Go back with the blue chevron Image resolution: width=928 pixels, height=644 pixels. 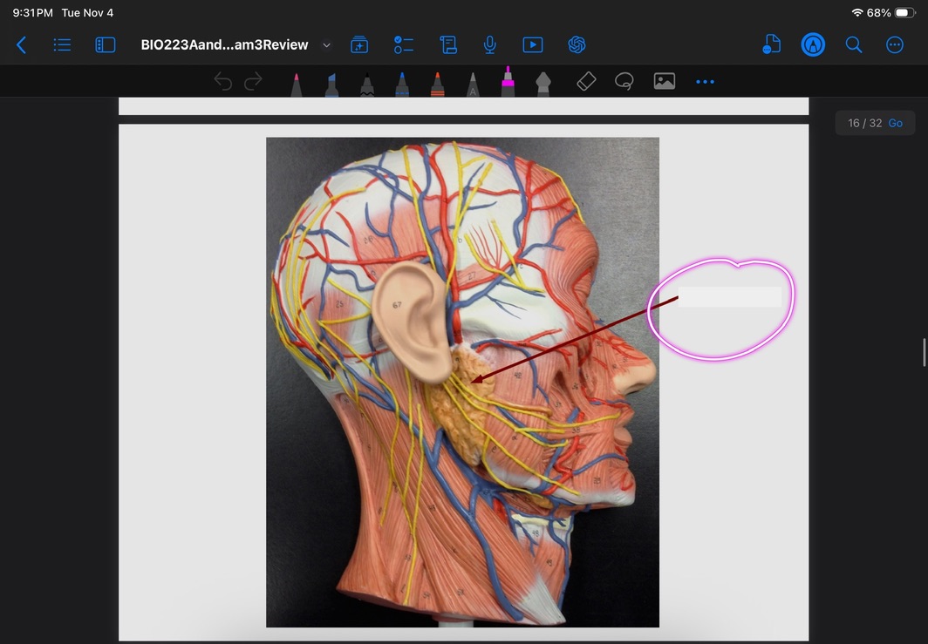point(22,45)
